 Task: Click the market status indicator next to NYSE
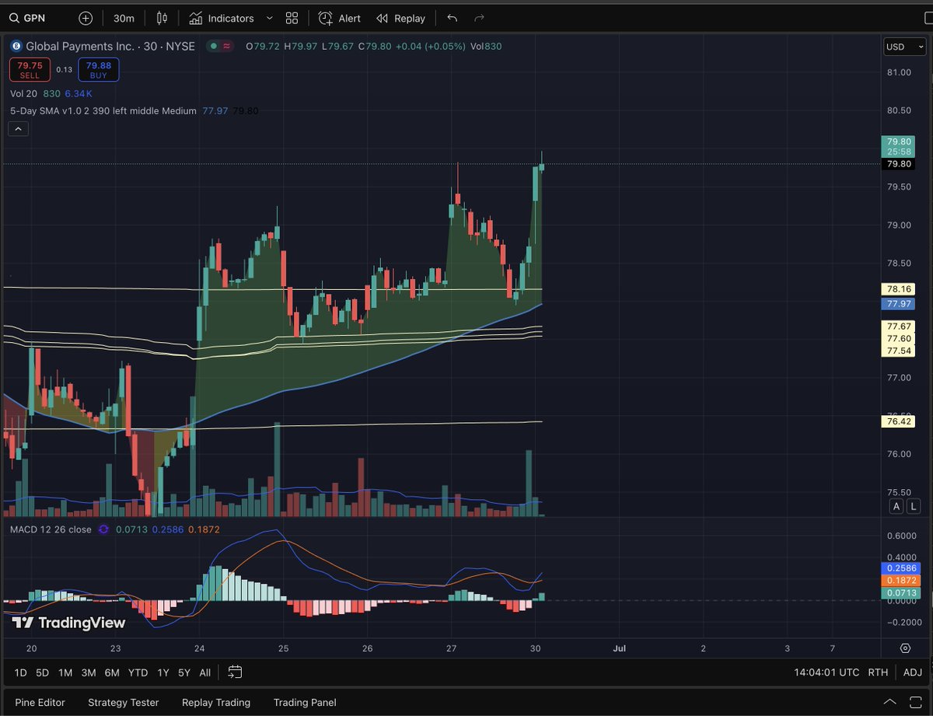(x=213, y=47)
